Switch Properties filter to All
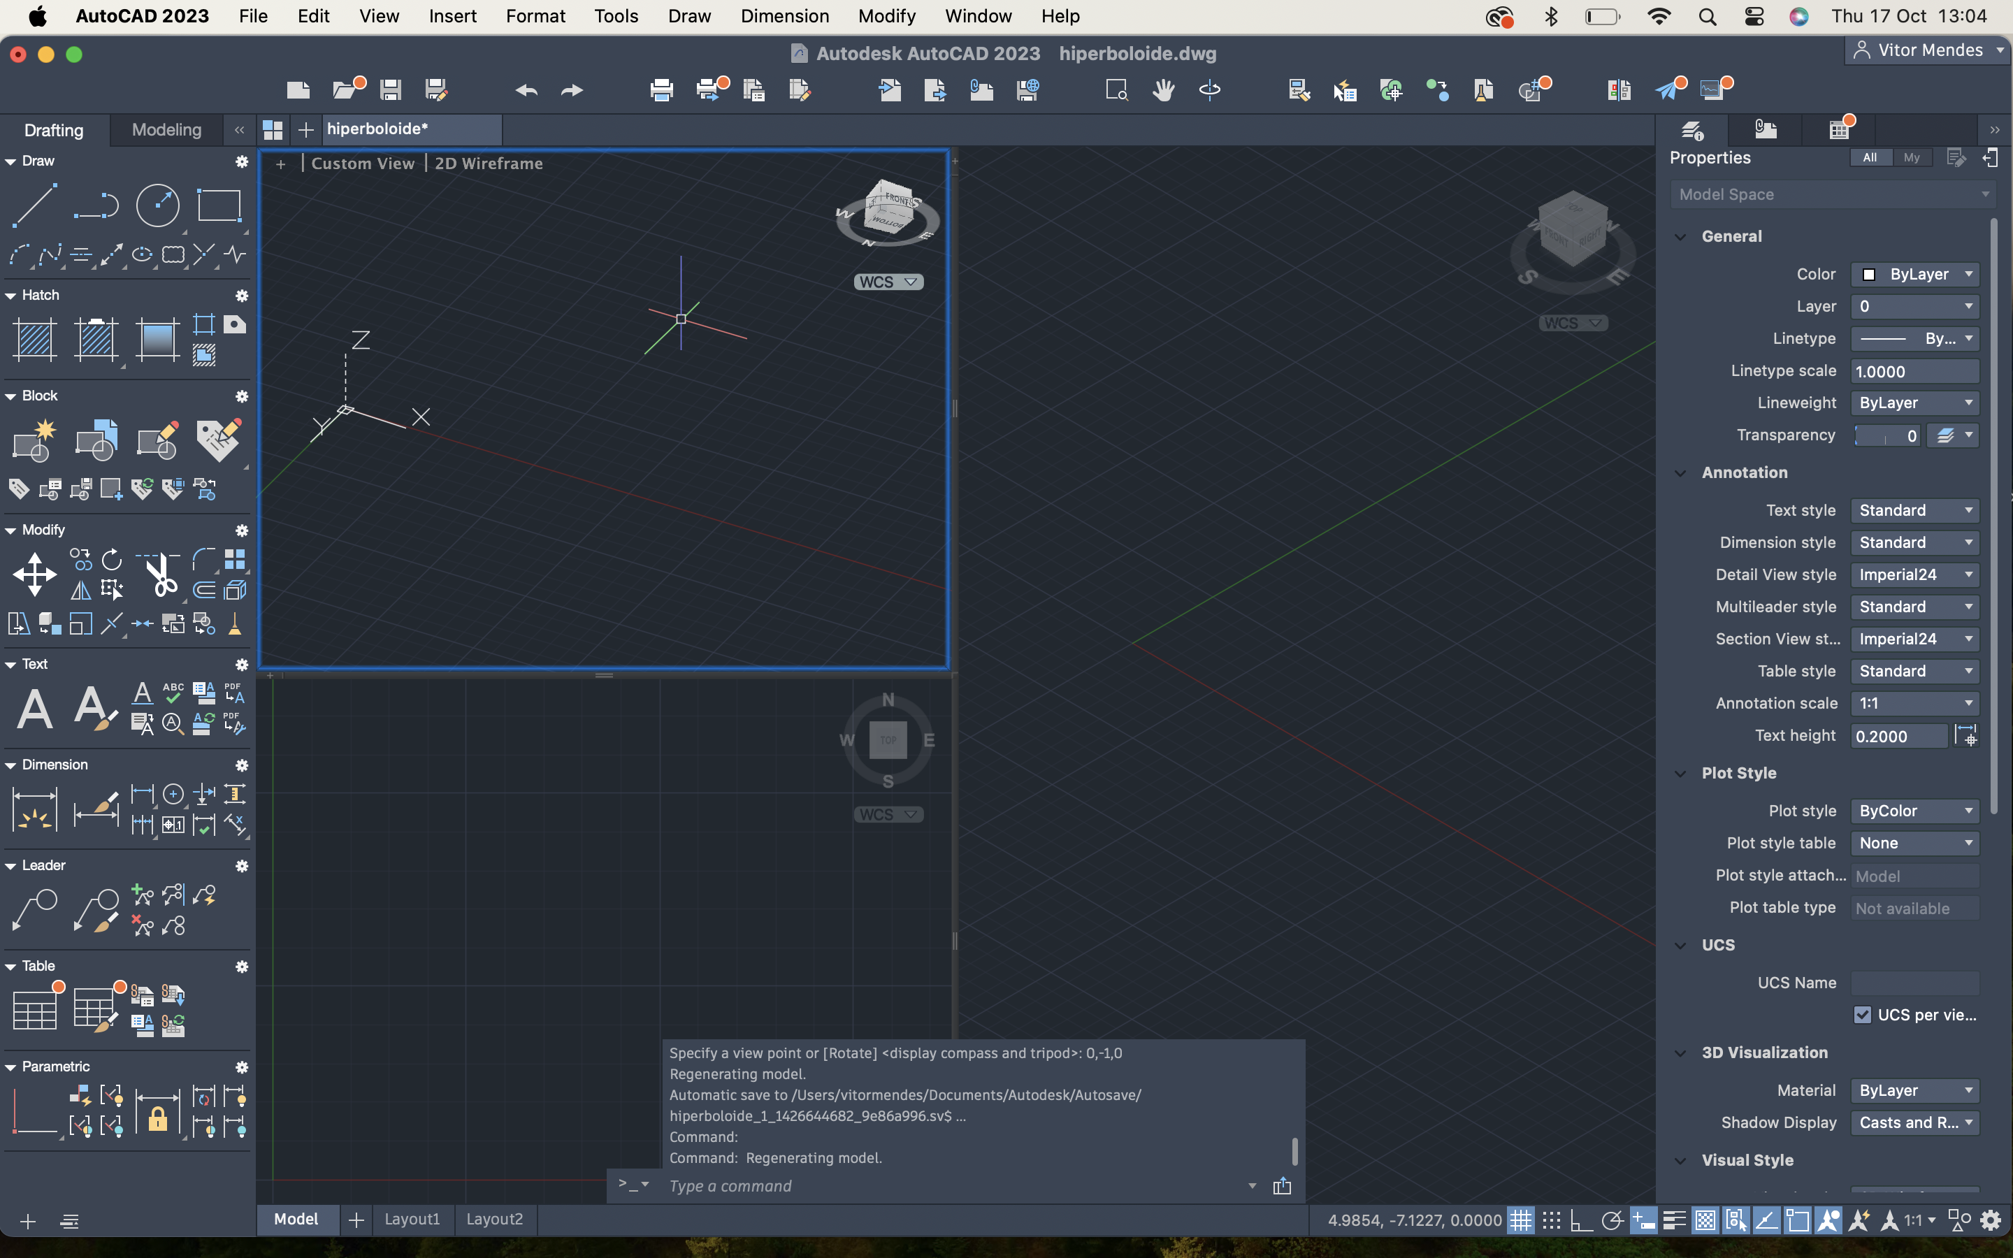Image resolution: width=2013 pixels, height=1258 pixels. pos(1870,158)
